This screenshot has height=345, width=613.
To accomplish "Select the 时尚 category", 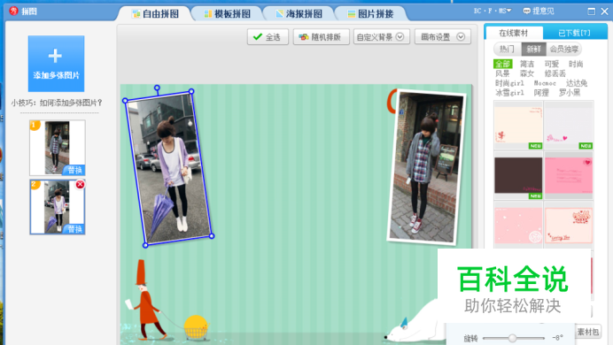I will point(576,64).
